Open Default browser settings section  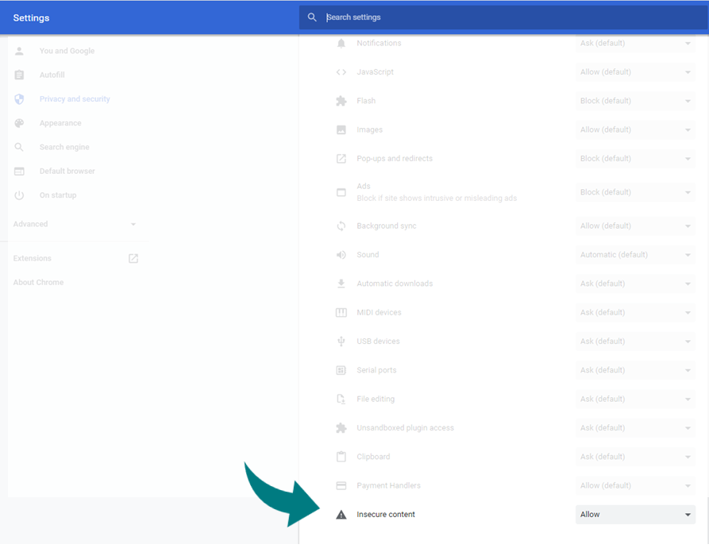[x=67, y=171]
